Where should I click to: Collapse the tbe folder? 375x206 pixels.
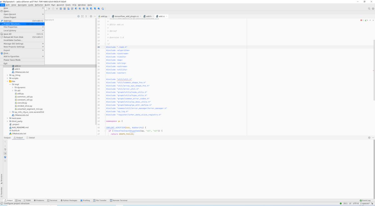(7, 81)
